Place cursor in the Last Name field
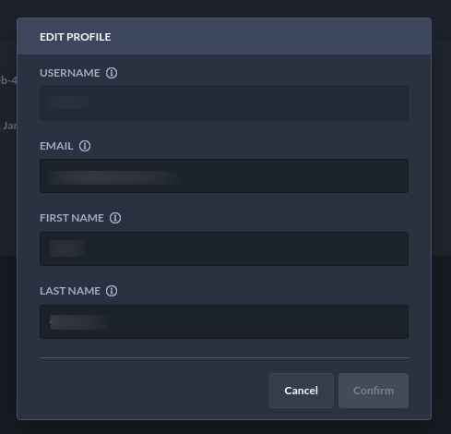 [x=224, y=321]
